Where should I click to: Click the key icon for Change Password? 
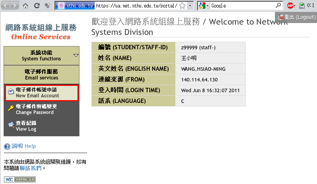coord(11,108)
